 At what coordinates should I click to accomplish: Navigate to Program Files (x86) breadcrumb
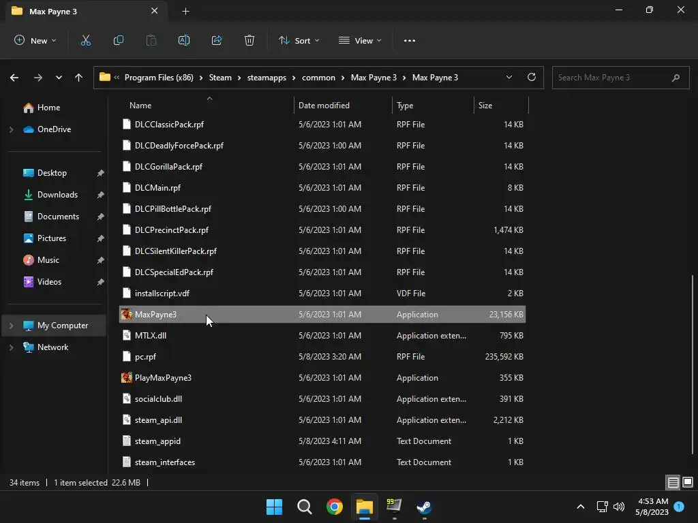(x=159, y=78)
